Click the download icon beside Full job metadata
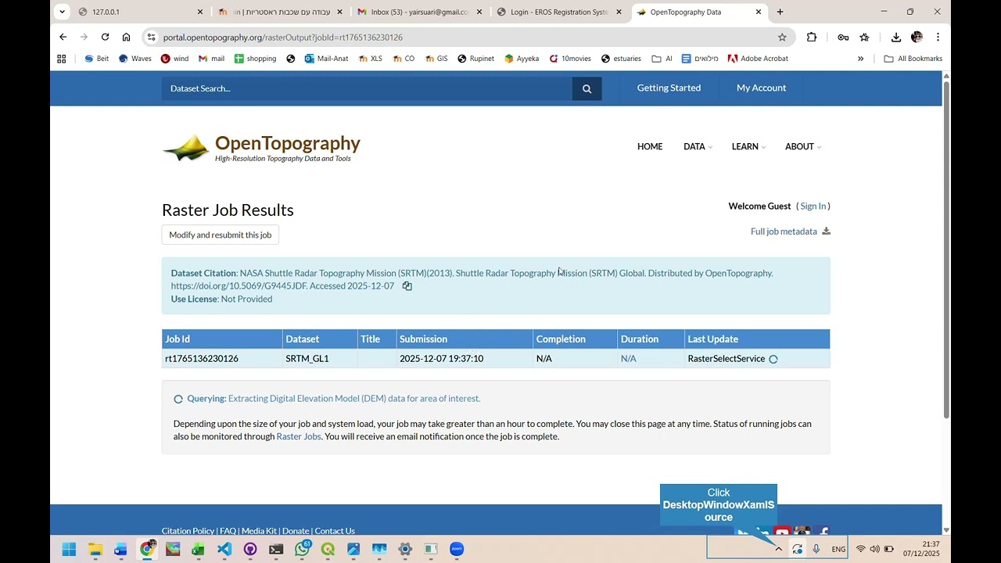The width and height of the screenshot is (1001, 563). (x=826, y=231)
